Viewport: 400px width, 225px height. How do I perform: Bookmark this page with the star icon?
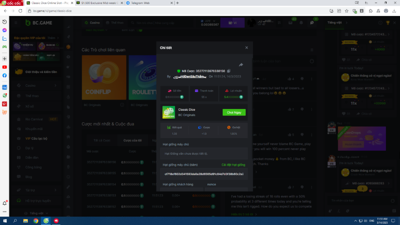(x=346, y=11)
